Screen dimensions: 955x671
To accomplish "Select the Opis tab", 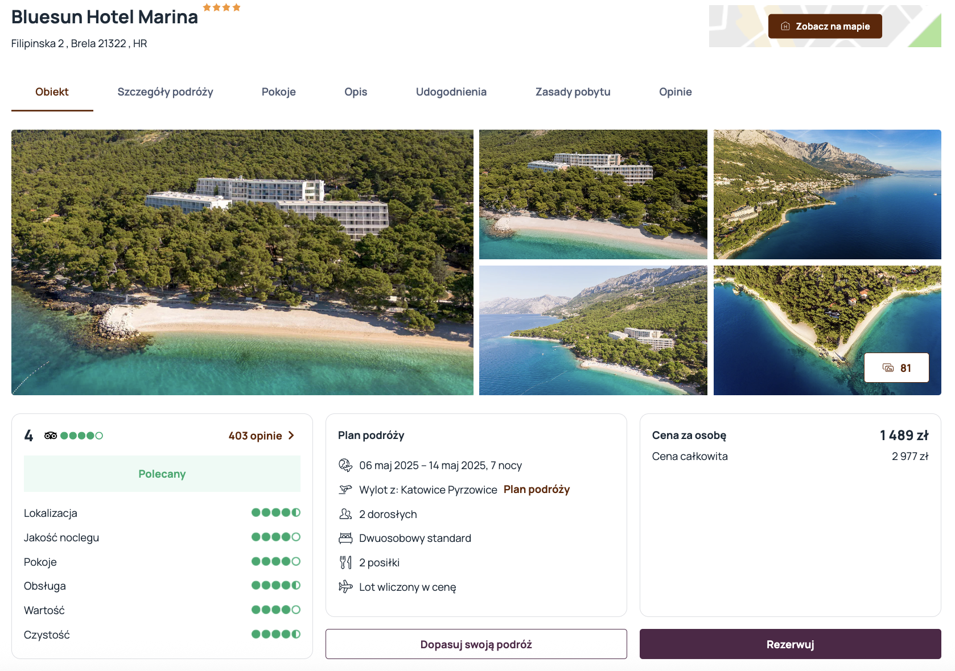I will point(356,92).
